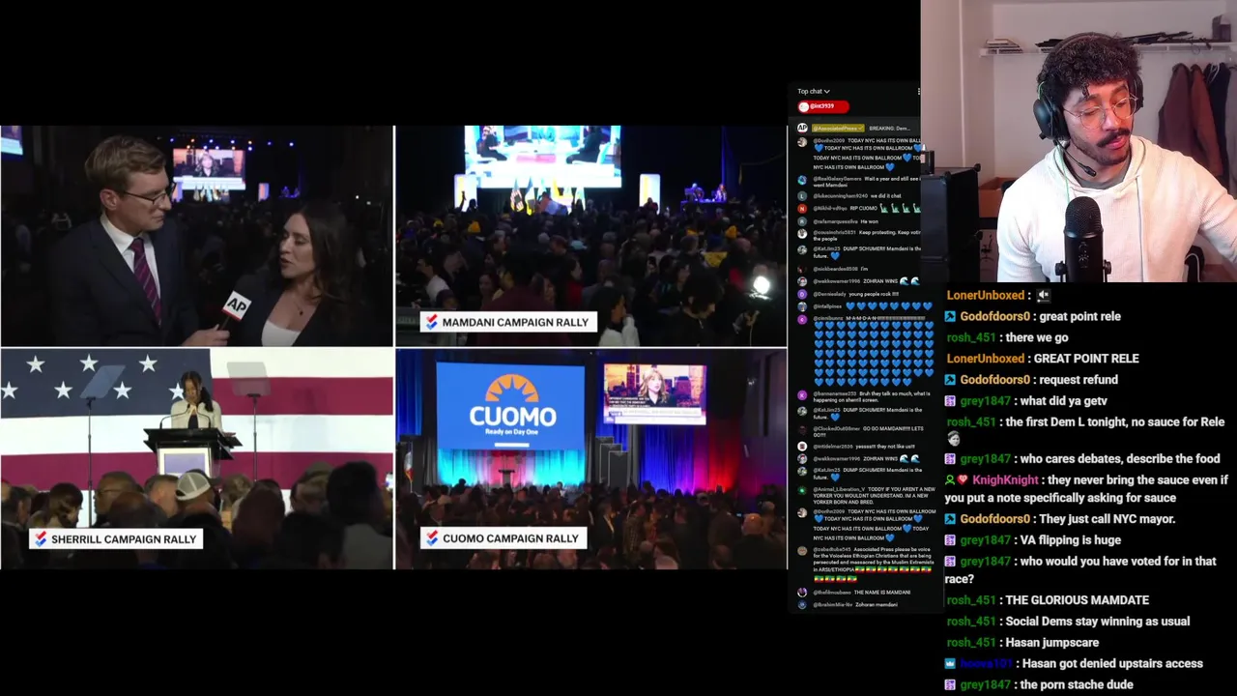Select the Sherrill podium video feed
The height and width of the screenshot is (696, 1237).
196,459
